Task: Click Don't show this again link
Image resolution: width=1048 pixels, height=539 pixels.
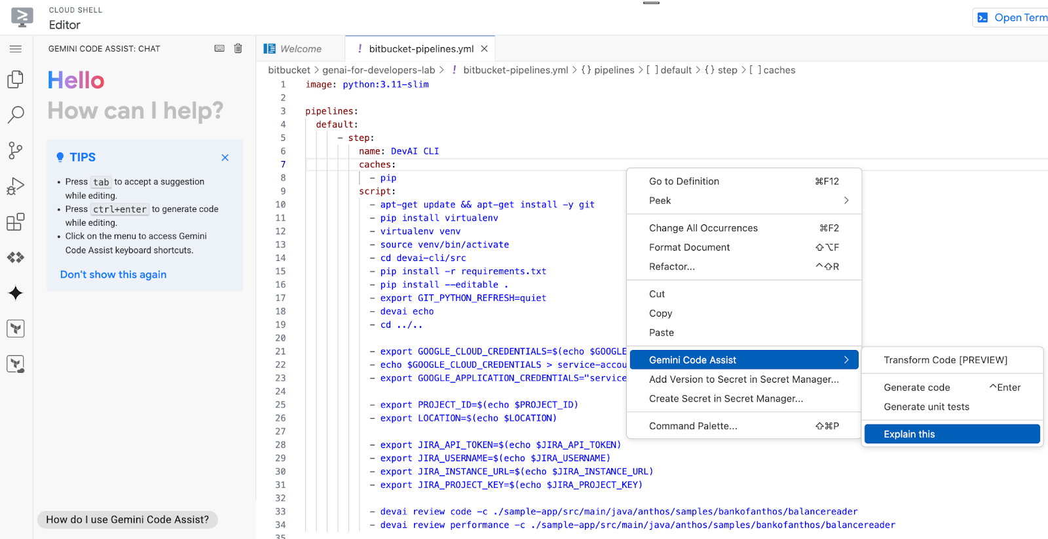Action: (x=113, y=275)
